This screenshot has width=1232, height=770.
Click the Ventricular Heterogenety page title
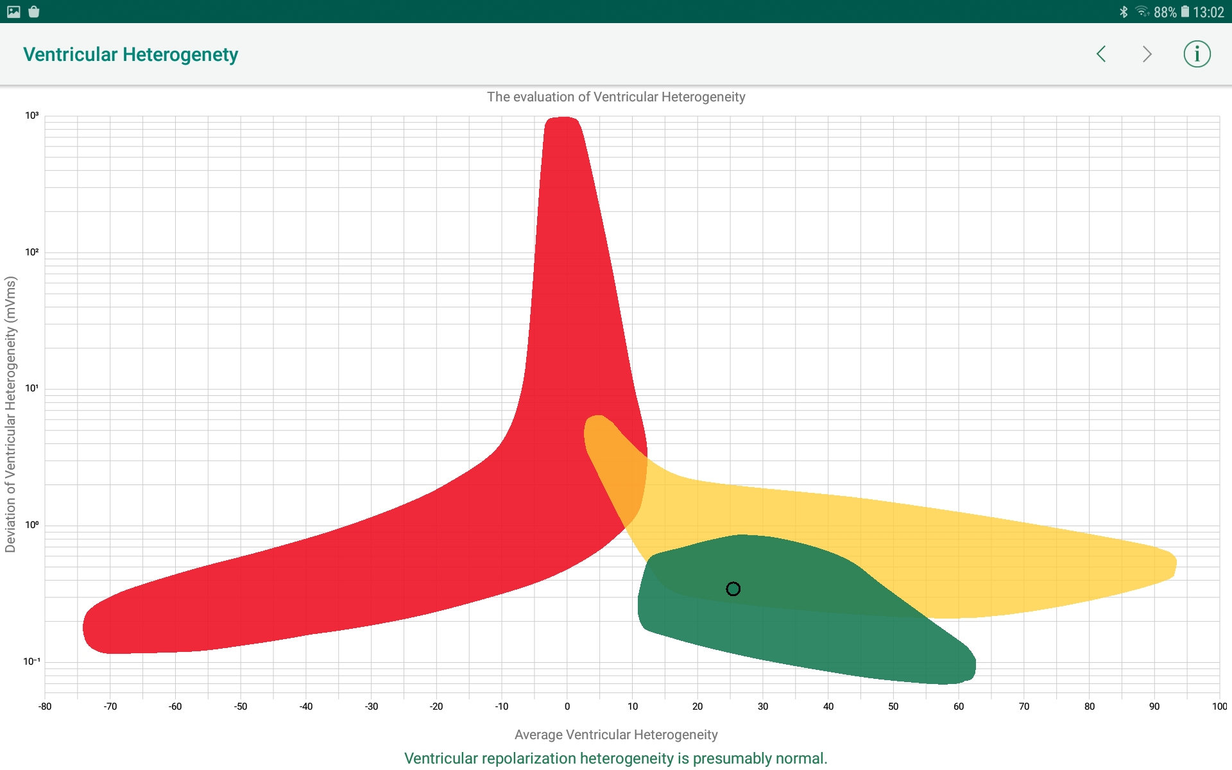click(131, 55)
